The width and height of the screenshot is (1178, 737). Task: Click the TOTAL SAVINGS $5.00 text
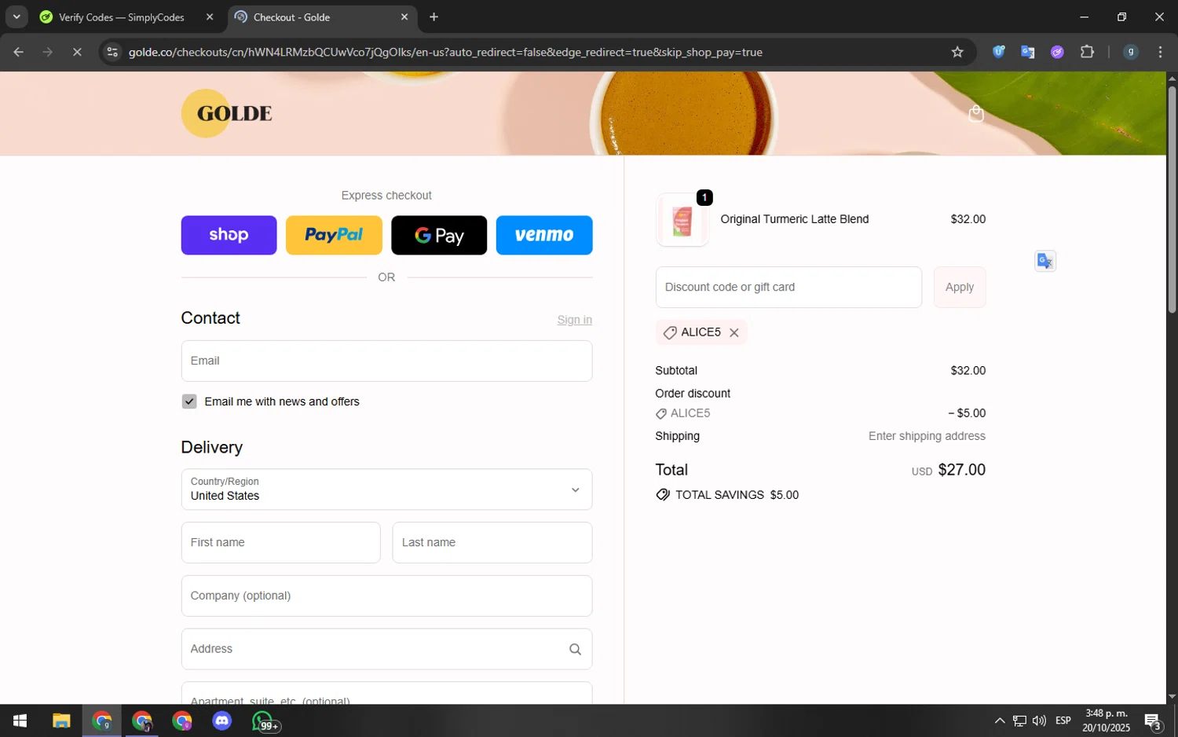point(737,495)
